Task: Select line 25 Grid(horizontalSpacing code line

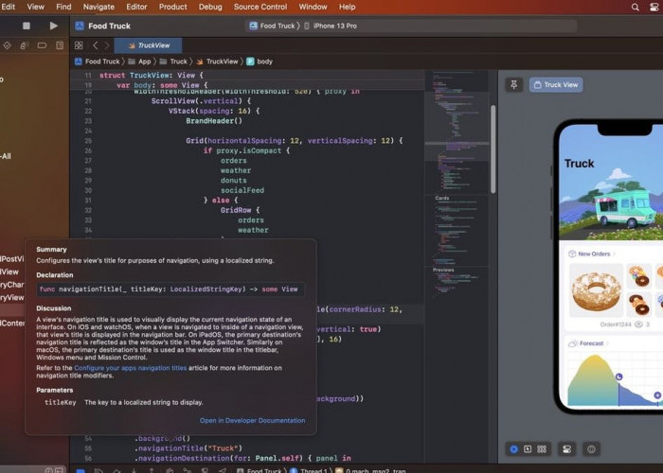Action: 295,141
